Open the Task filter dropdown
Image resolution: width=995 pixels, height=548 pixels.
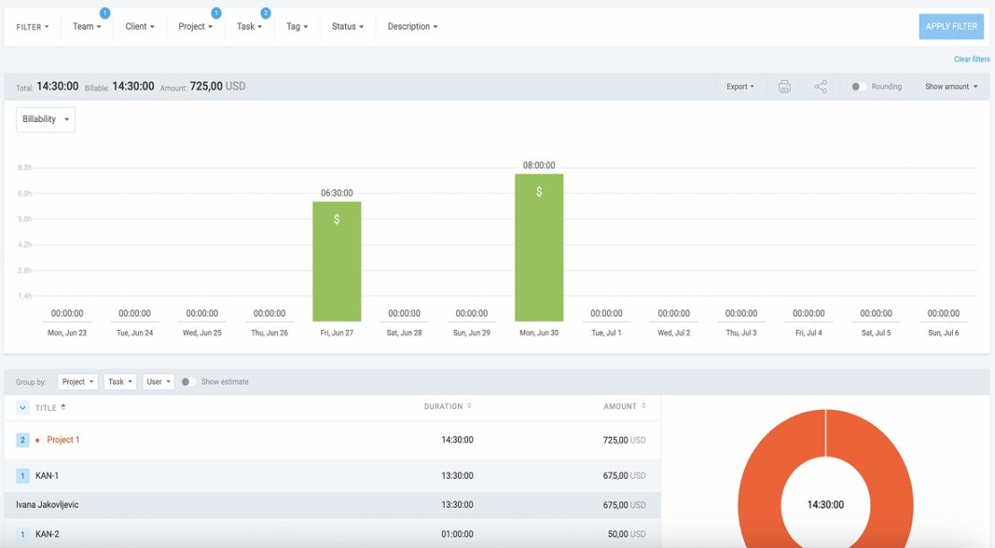(x=249, y=27)
